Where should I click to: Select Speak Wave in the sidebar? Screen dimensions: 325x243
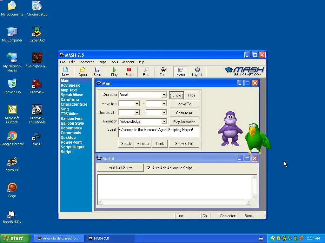coord(72,95)
